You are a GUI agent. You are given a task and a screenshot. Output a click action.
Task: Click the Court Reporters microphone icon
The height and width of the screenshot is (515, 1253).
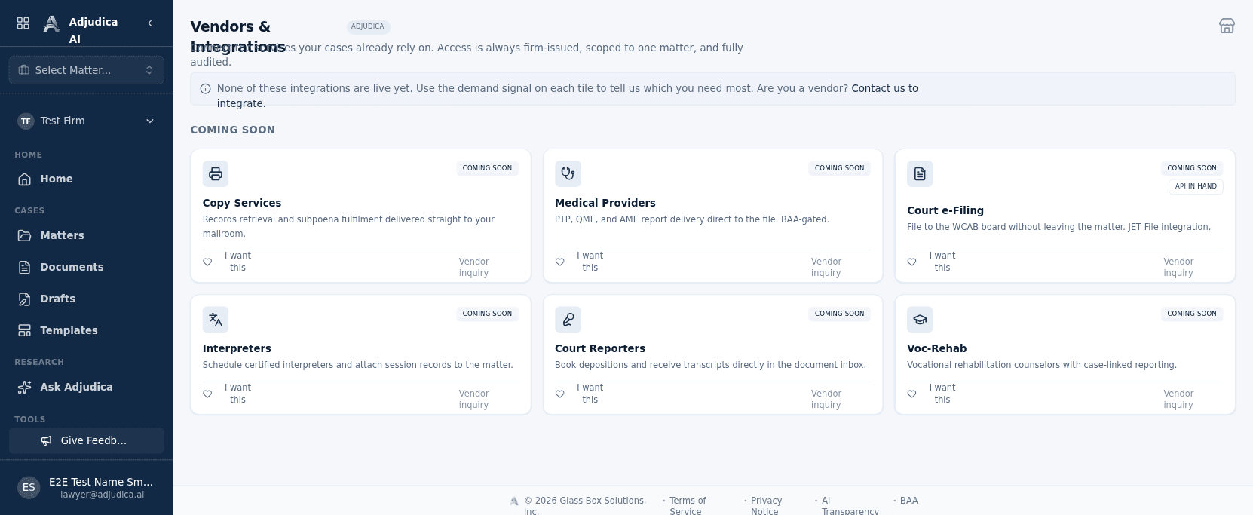(x=568, y=319)
